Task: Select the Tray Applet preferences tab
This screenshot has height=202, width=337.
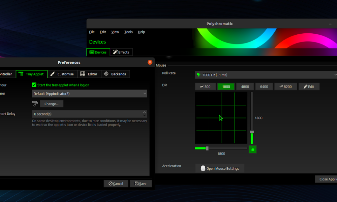Action: pos(32,74)
